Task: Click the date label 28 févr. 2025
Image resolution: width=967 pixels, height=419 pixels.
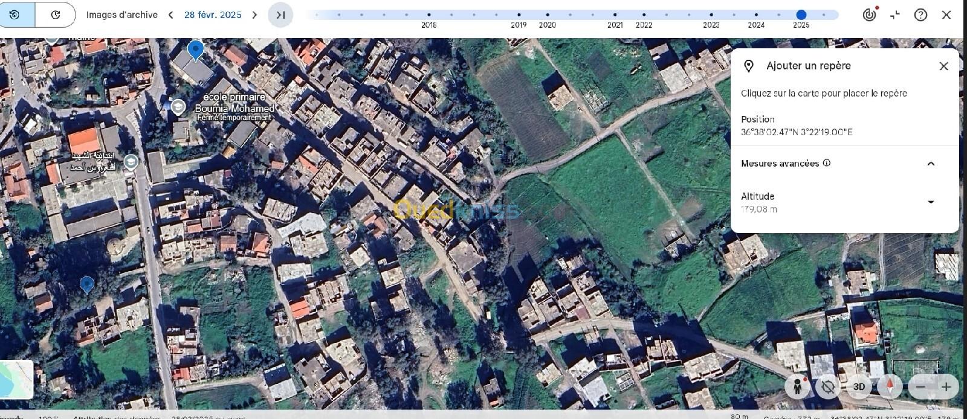Action: pyautogui.click(x=213, y=14)
